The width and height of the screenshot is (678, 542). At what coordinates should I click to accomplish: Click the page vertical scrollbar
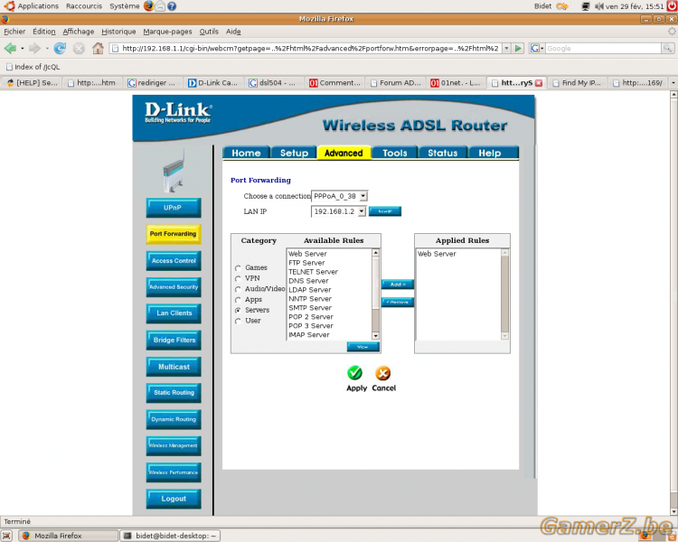point(673,303)
